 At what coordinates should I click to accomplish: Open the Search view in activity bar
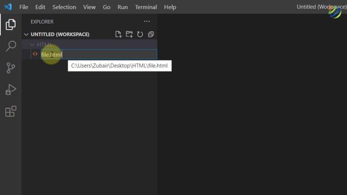point(11,46)
